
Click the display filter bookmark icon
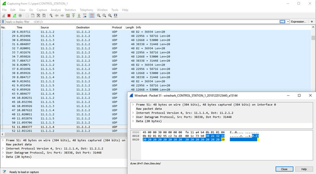[x=3, y=22]
